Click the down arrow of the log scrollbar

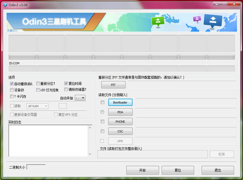point(91,154)
